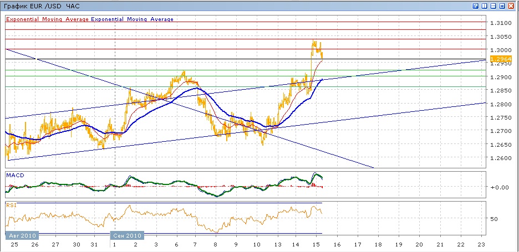The height and width of the screenshot is (252, 519).
Task: Select the blue Exponential Moving Average label
Action: pyautogui.click(x=132, y=19)
